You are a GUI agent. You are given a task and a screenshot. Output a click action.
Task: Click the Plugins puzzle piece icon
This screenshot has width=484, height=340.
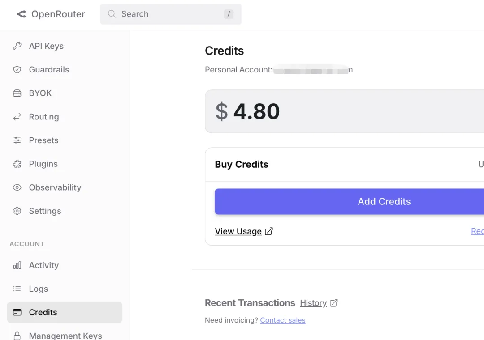click(17, 164)
